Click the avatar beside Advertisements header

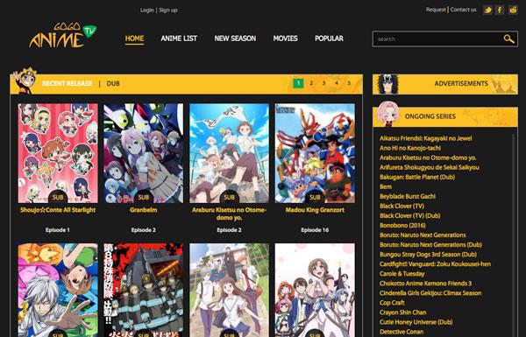[387, 84]
